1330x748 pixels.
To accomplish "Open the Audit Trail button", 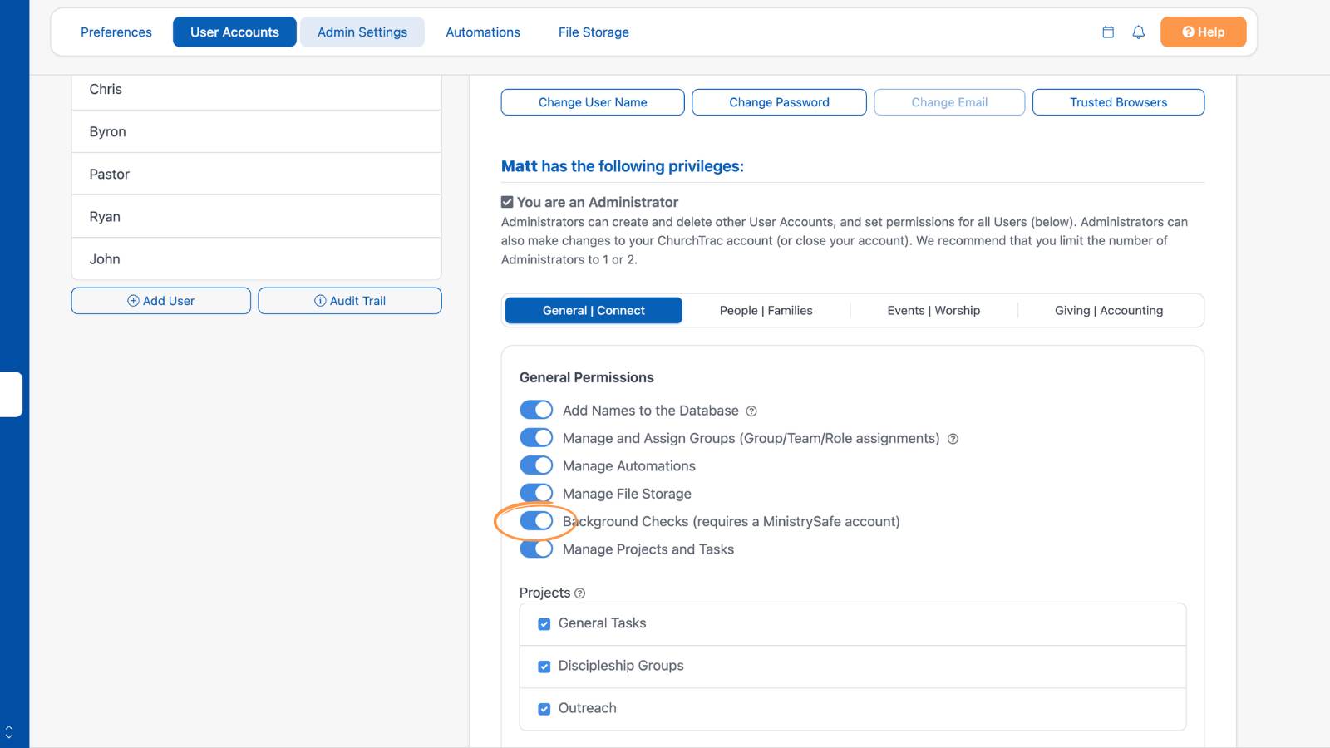I will [x=350, y=301].
